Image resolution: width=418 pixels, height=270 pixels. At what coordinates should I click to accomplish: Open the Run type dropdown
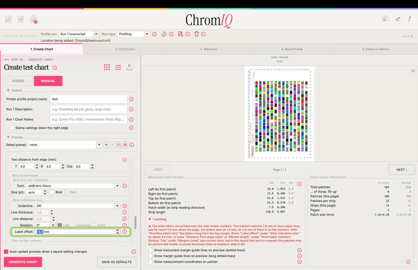coord(134,34)
